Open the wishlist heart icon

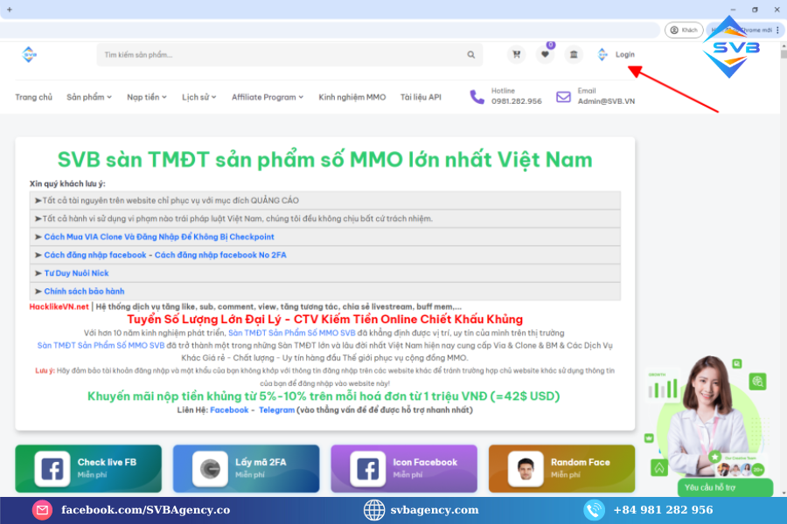pyautogui.click(x=545, y=55)
